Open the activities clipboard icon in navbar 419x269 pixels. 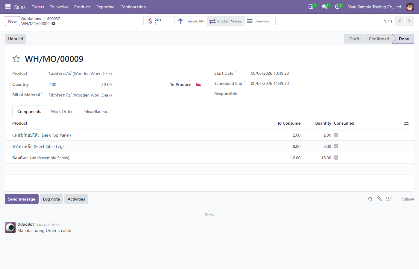[x=311, y=7]
